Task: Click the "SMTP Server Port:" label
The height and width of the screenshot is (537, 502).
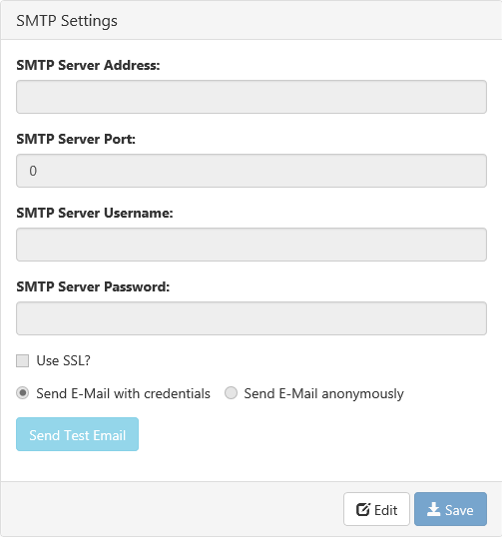Action: 76,139
